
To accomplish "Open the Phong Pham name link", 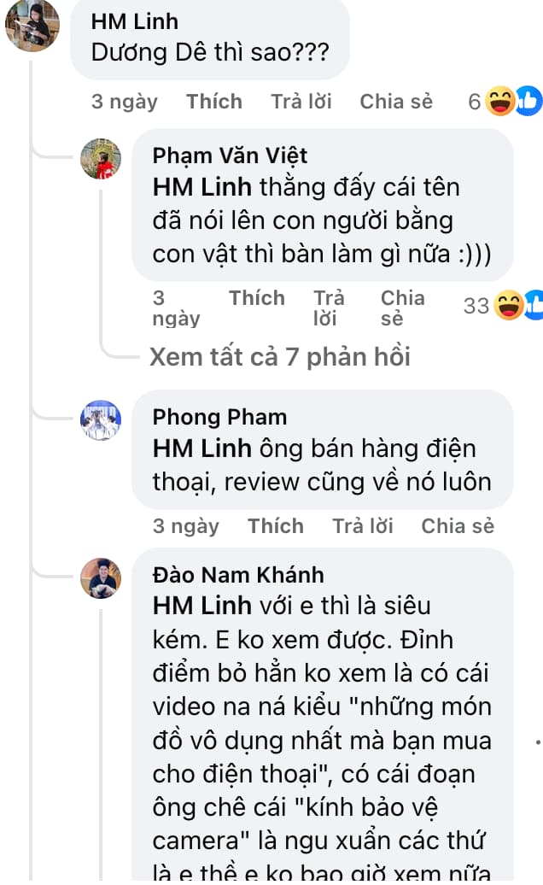I will click(x=219, y=417).
